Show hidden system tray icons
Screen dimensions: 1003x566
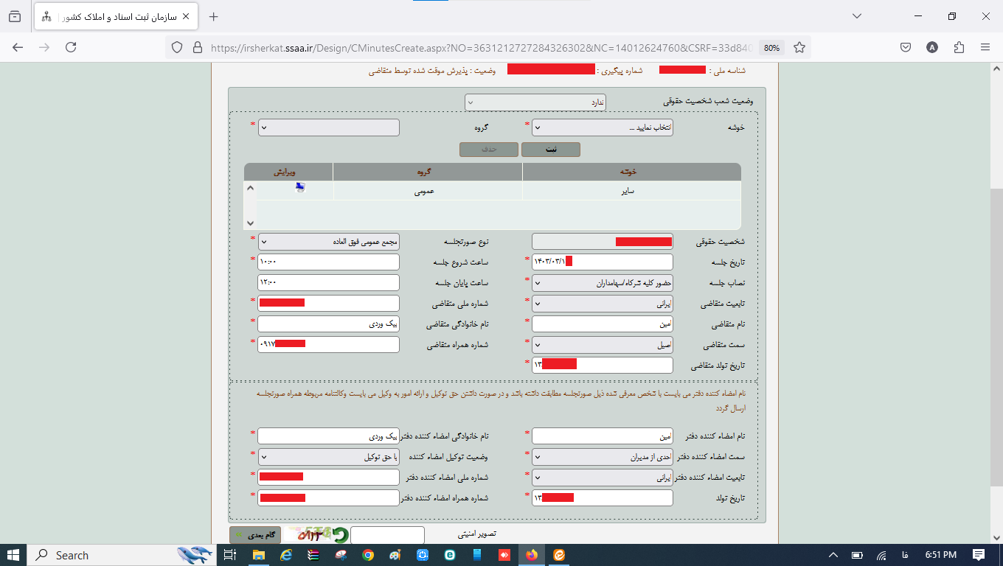[833, 555]
